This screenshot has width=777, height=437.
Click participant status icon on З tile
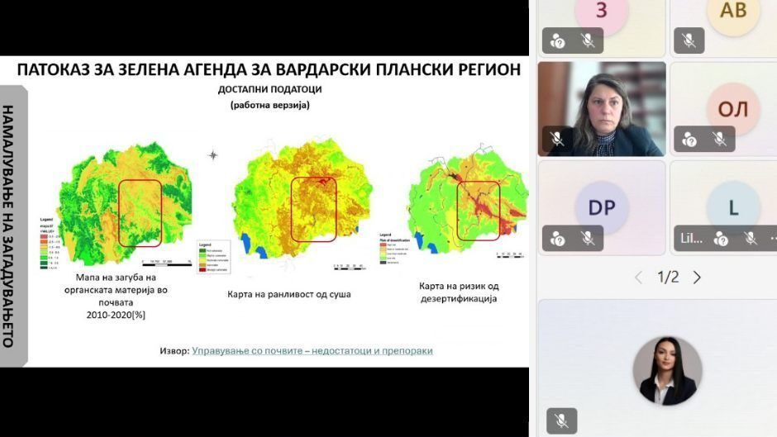[558, 40]
